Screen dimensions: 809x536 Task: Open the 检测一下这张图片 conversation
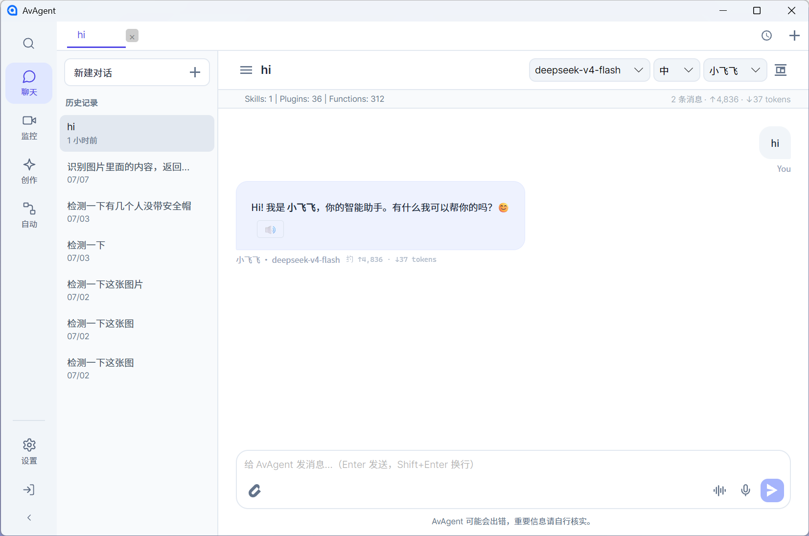pyautogui.click(x=137, y=290)
